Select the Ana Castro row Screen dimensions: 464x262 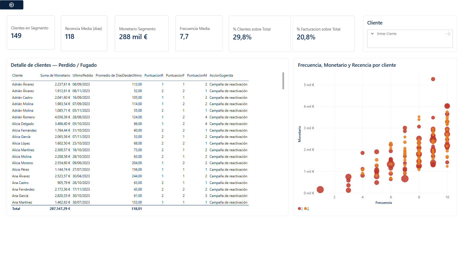(130, 183)
